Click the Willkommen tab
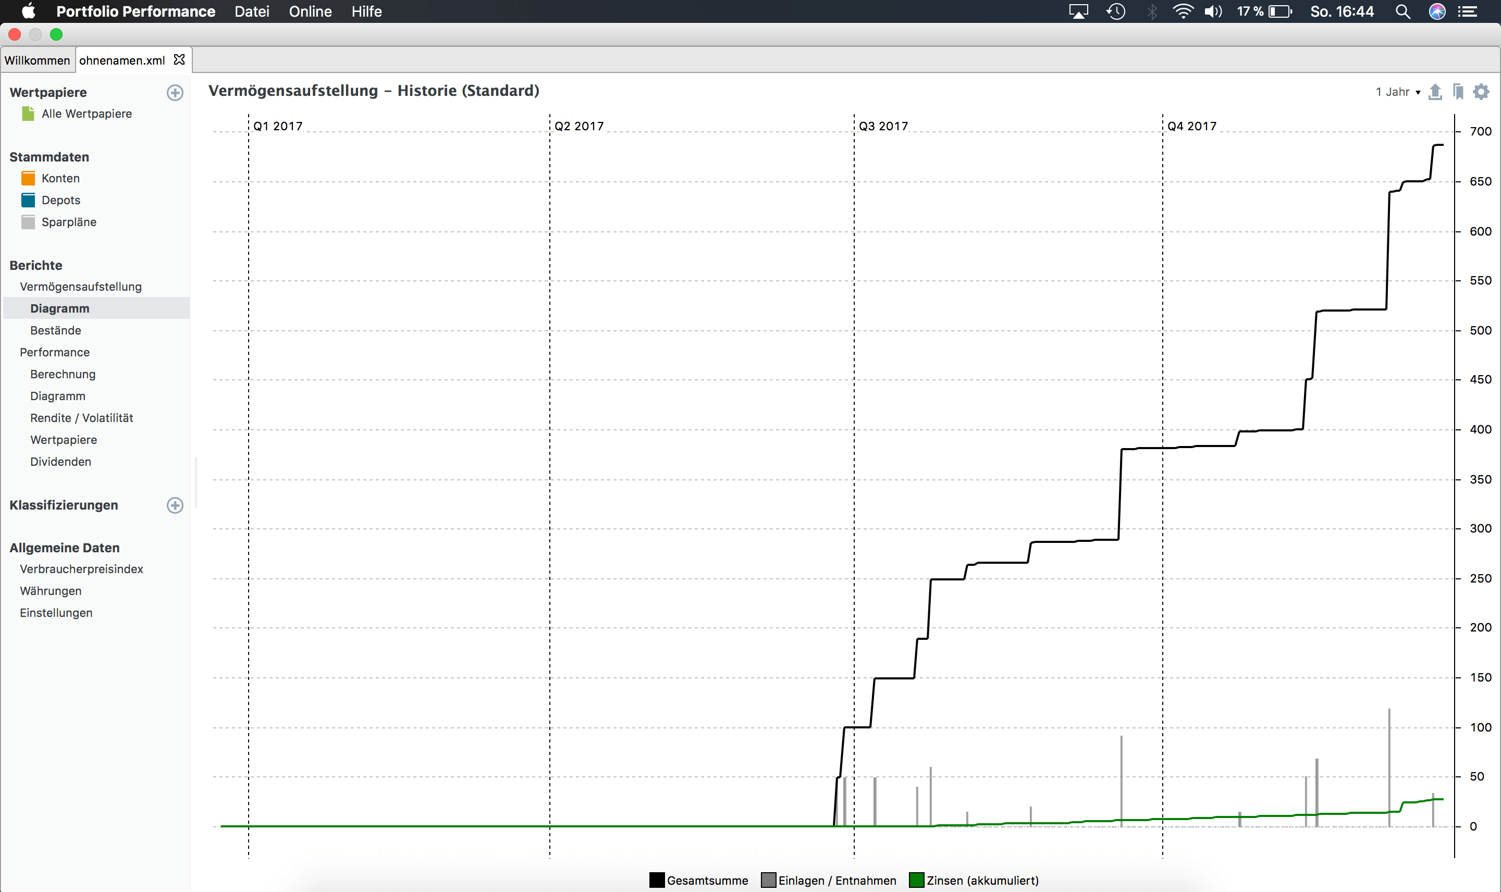1501x892 pixels. pyautogui.click(x=37, y=60)
